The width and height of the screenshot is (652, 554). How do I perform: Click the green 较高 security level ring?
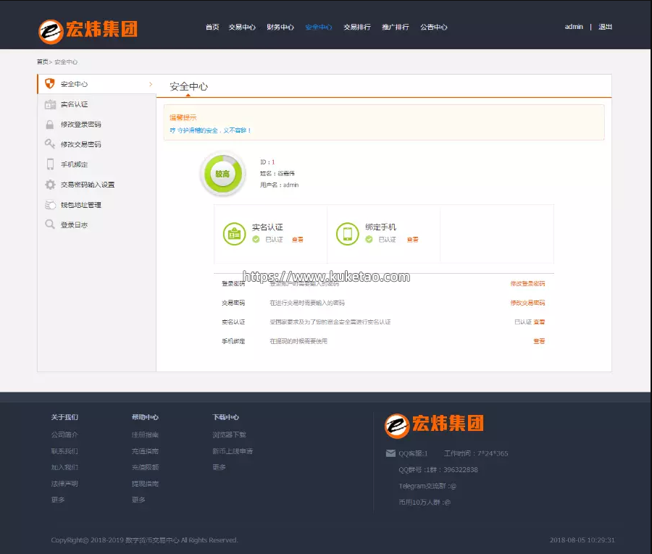pyautogui.click(x=222, y=174)
